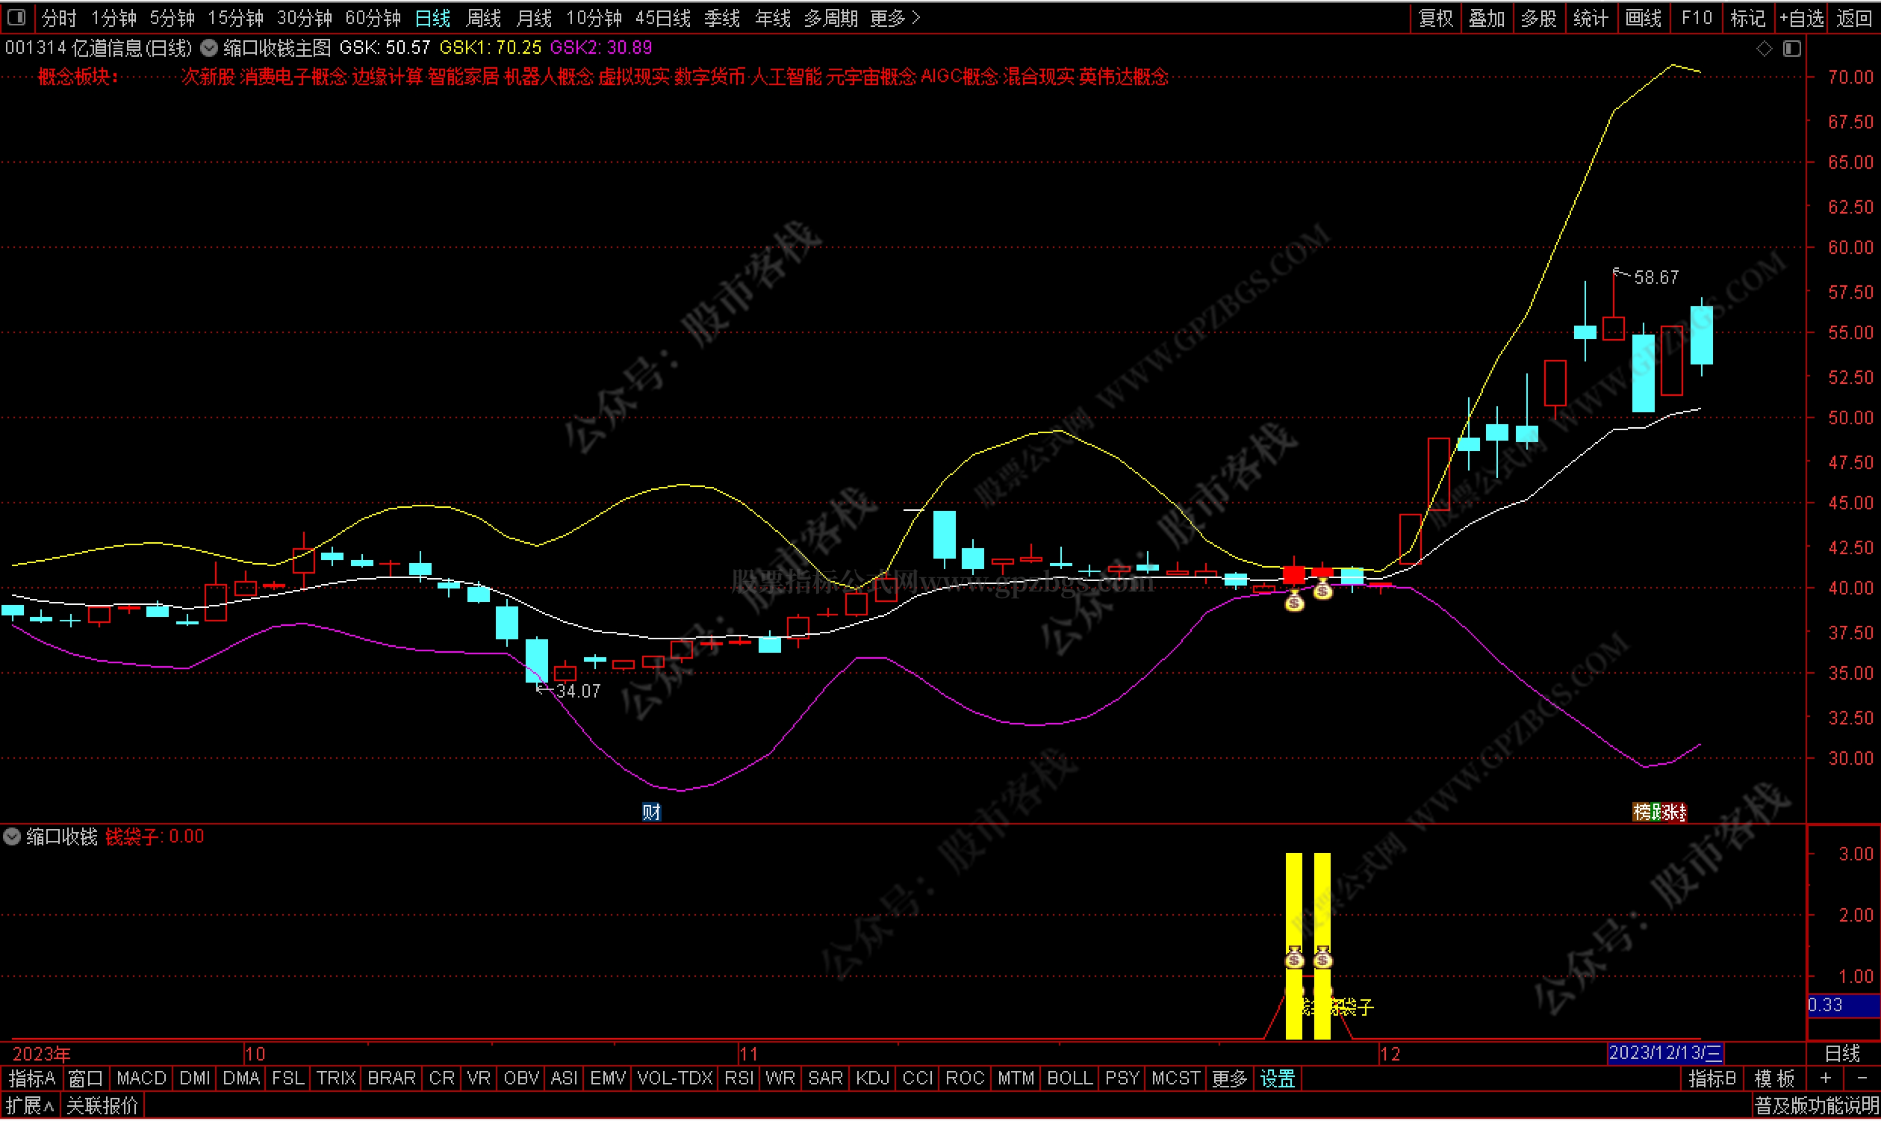Select the FSL indicator
Screen dimensions: 1881x1121
tap(287, 1079)
